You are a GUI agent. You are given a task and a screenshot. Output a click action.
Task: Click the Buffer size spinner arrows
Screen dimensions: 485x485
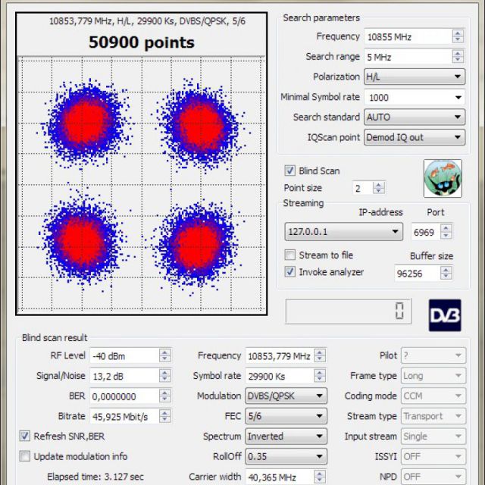446,273
